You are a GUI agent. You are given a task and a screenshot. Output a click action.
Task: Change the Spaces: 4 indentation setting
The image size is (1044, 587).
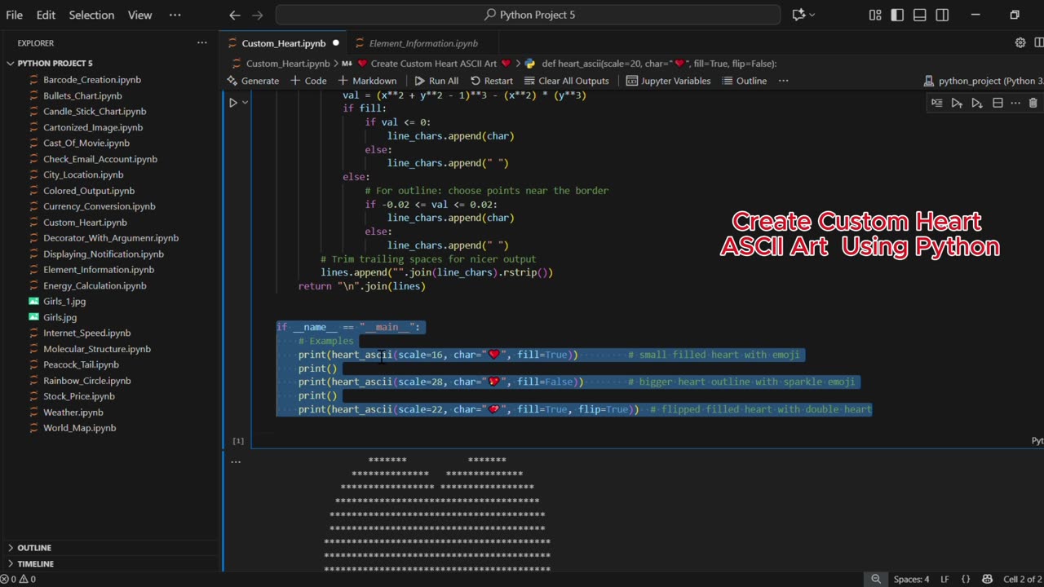[911, 579]
